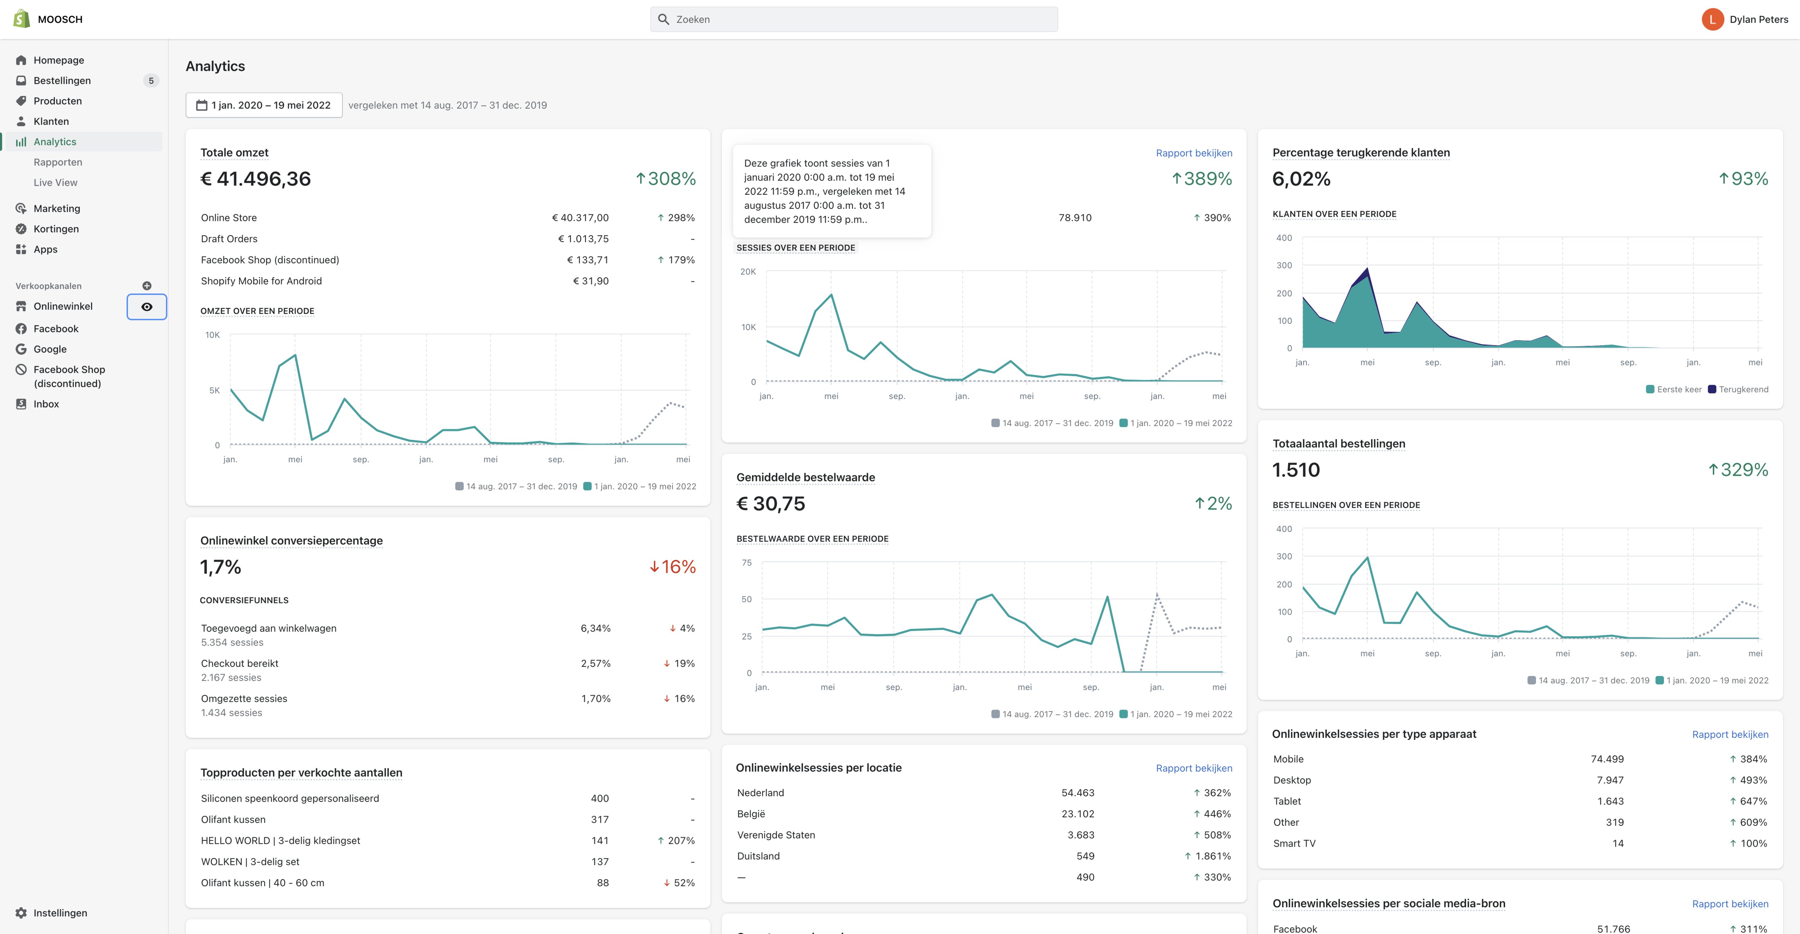Click the Analytics sidebar icon

click(22, 141)
